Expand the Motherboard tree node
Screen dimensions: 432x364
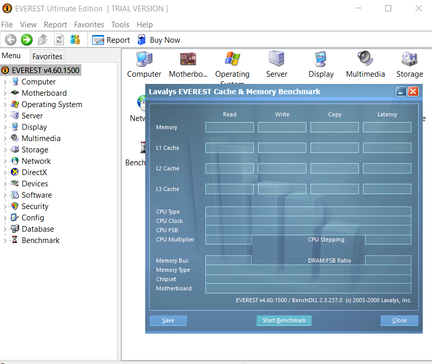coord(5,93)
